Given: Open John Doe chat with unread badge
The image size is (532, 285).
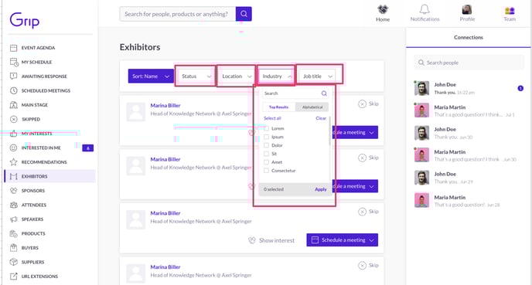Looking at the screenshot, I should [469, 89].
